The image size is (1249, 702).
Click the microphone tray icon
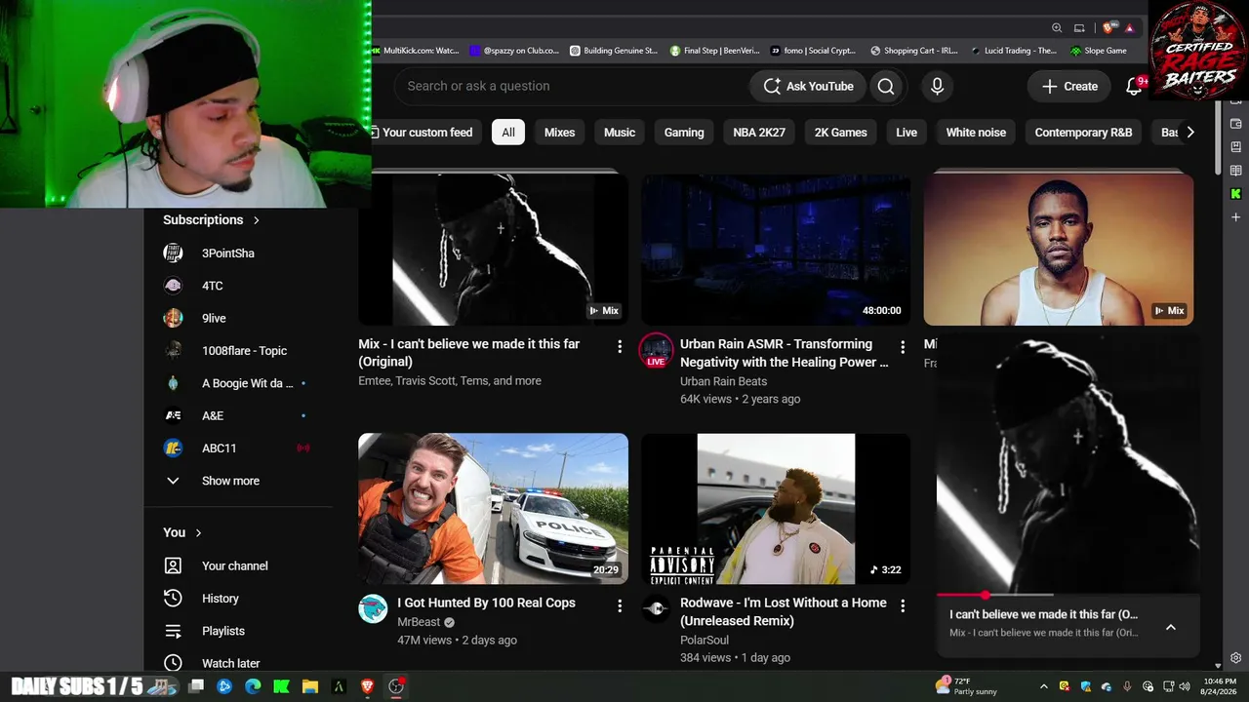(x=1127, y=686)
